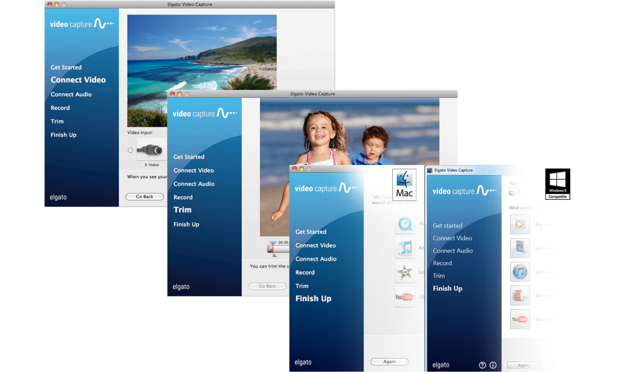
Task: Click greyed Go Back button in Trim window
Action: [x=268, y=286]
